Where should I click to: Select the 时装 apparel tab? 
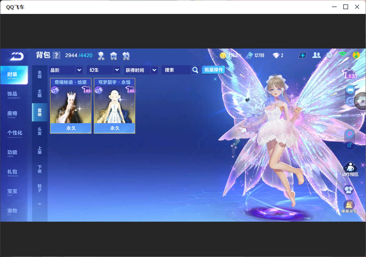pyautogui.click(x=14, y=75)
